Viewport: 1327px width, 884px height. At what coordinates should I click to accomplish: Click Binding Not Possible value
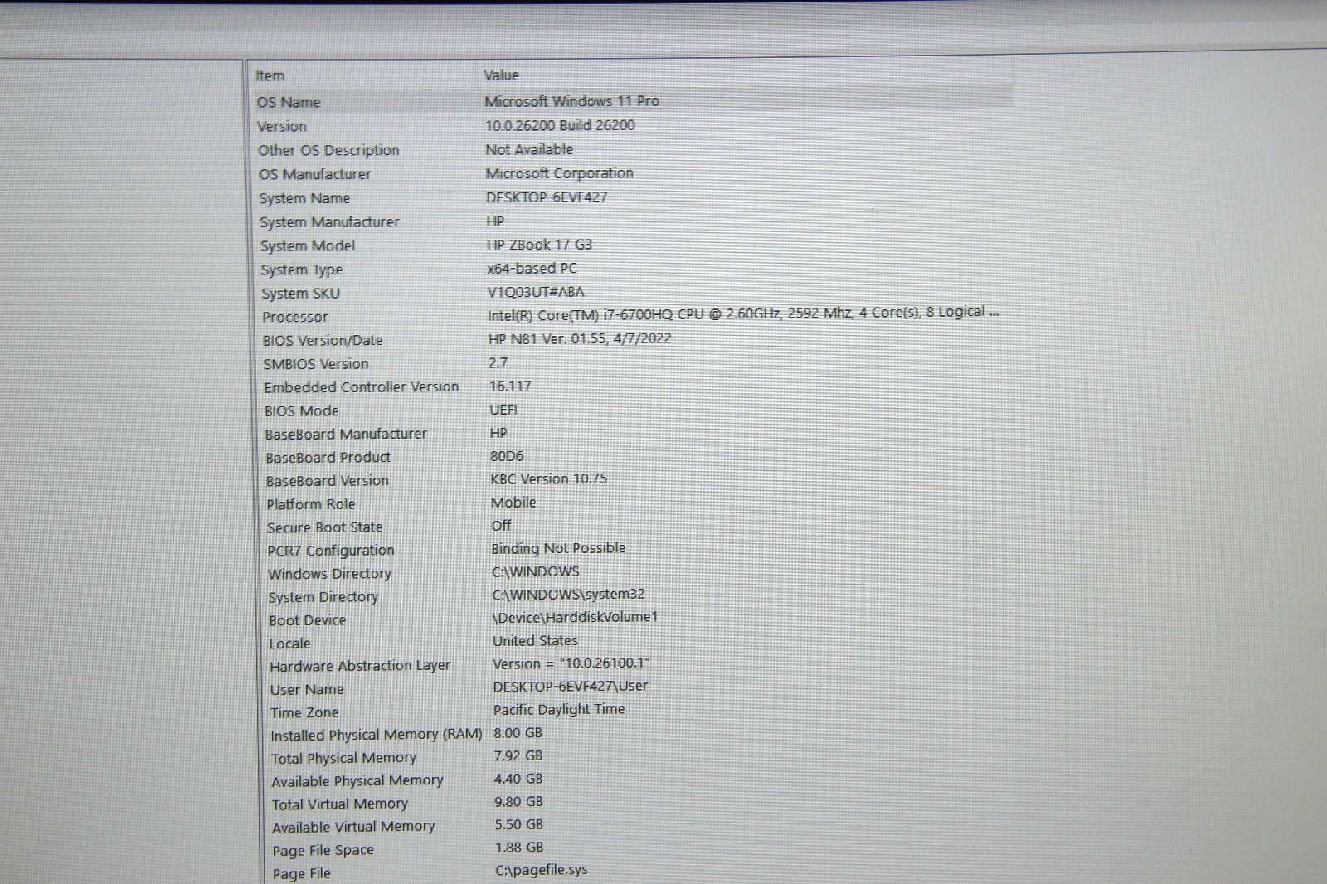coord(558,548)
